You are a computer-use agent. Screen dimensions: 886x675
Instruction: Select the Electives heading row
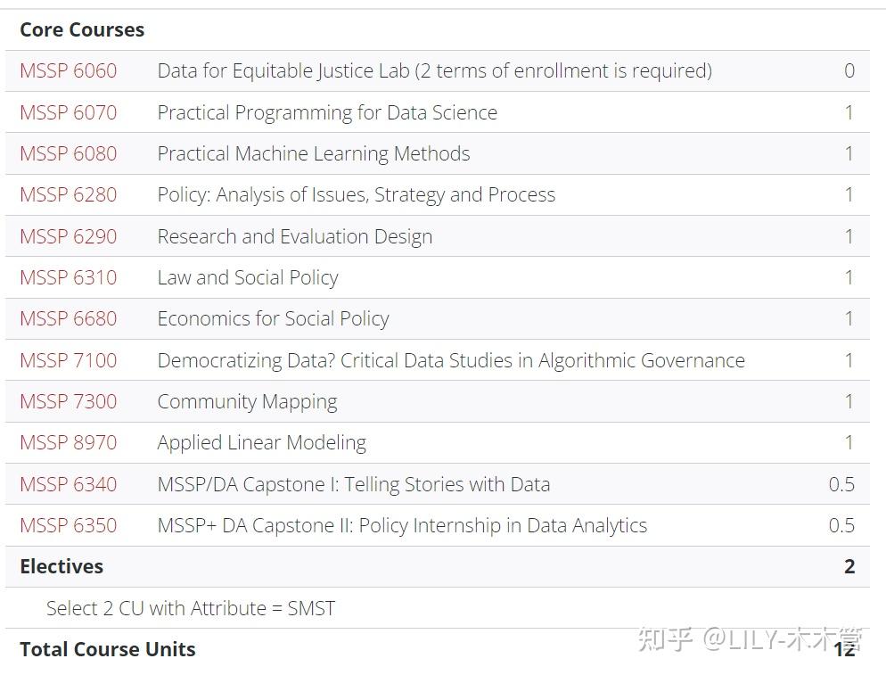(x=438, y=566)
